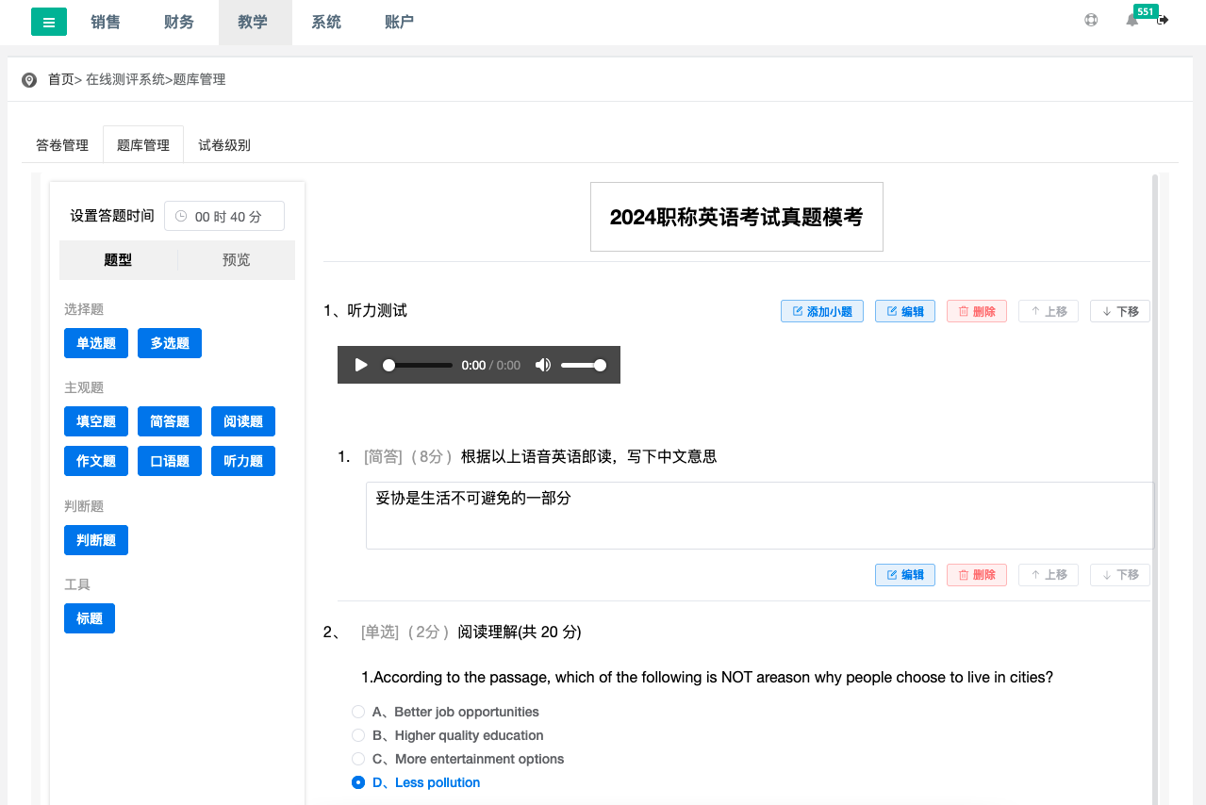Open notifications bell with 551 badge
The image size is (1206, 805).
(x=1132, y=20)
